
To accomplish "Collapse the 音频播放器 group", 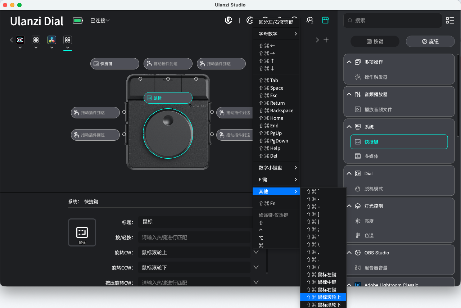I will [349, 94].
